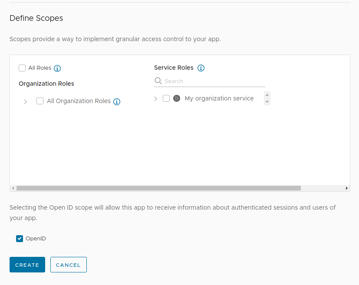359x285 pixels.
Task: Click the My organization service logo icon
Action: point(176,98)
